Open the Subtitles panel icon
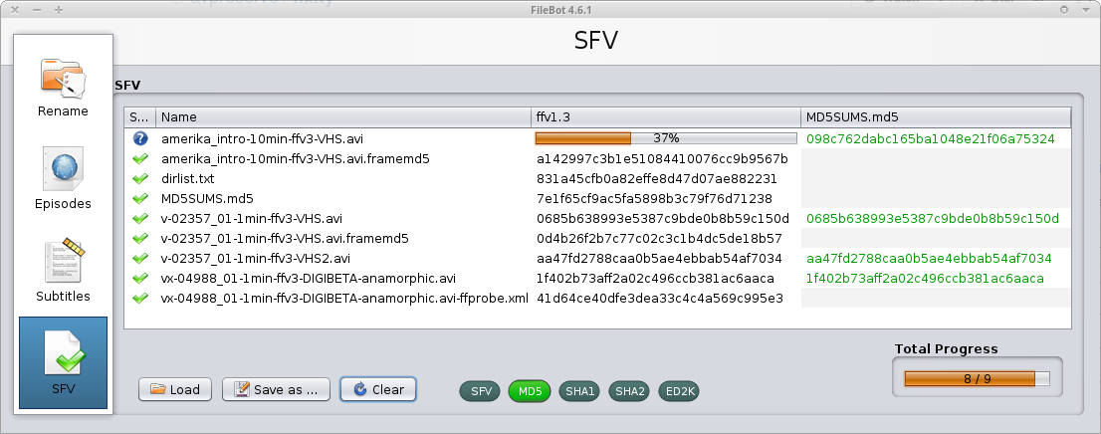 coord(63,265)
